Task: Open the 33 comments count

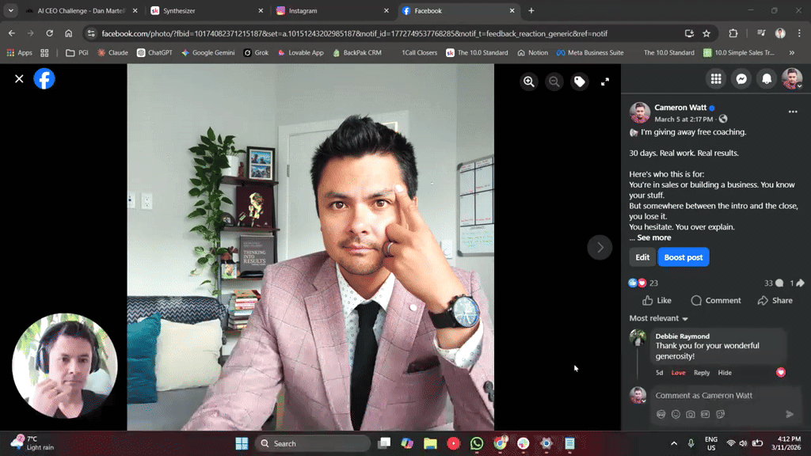Action: (773, 283)
